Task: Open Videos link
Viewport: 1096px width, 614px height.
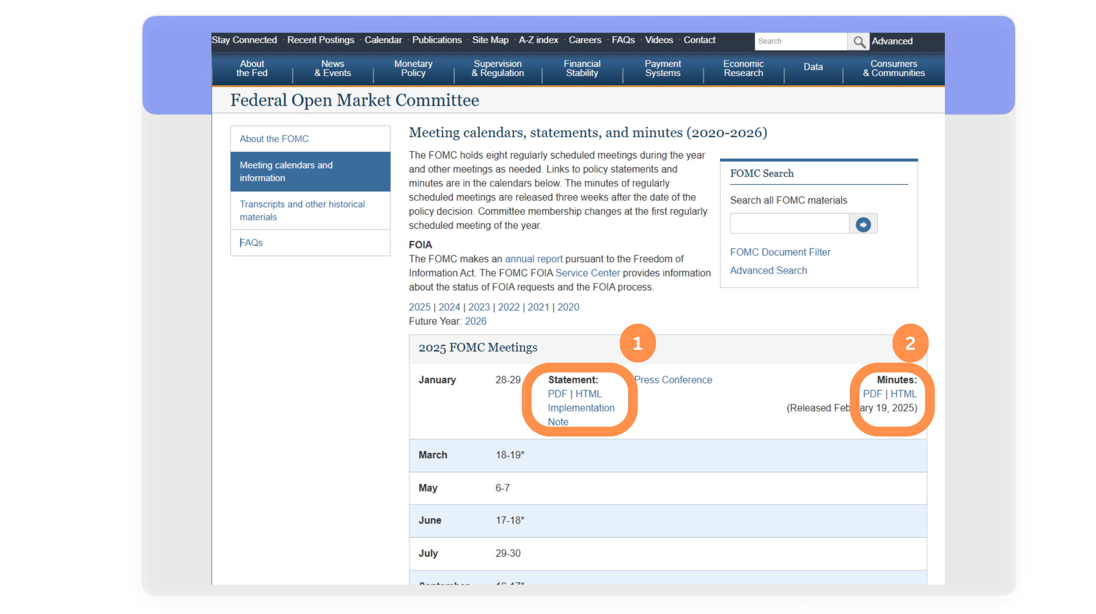Action: tap(659, 40)
